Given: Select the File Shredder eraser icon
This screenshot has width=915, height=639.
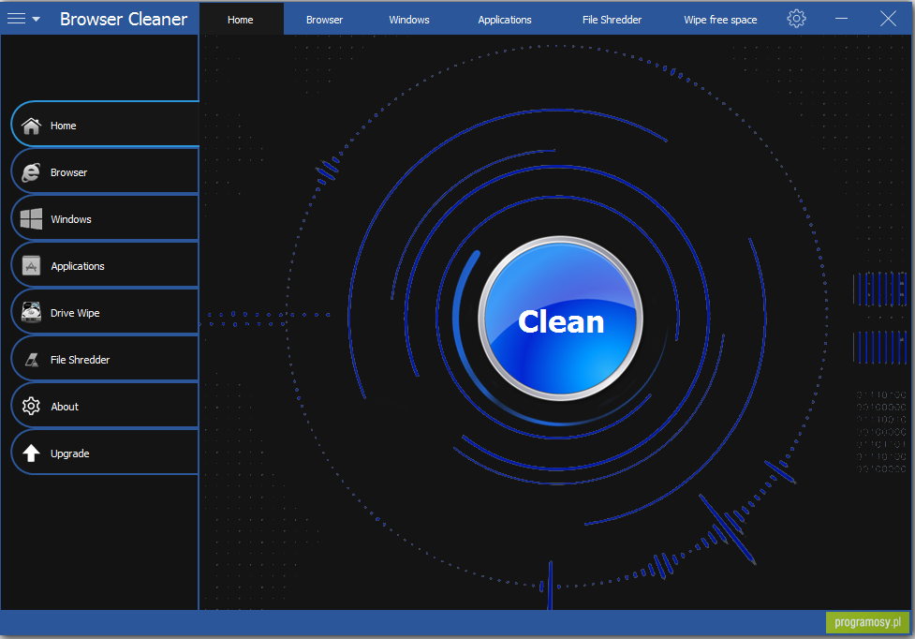Looking at the screenshot, I should coord(32,358).
